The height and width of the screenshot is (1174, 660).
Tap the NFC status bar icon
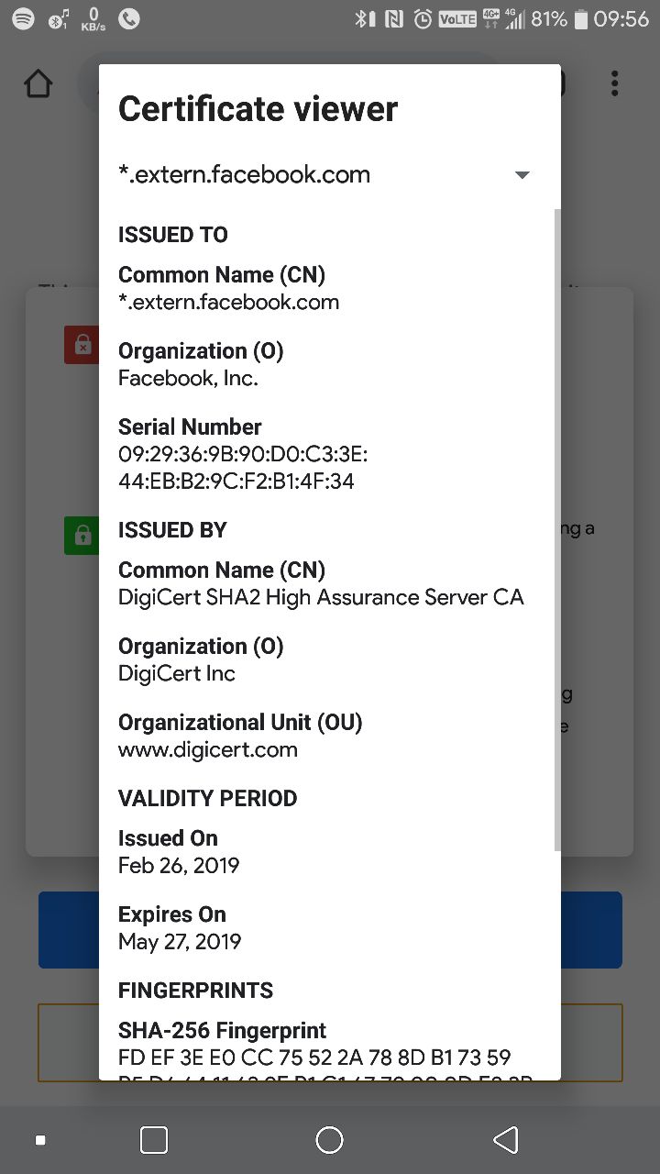[394, 18]
